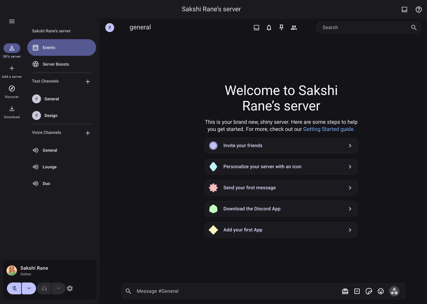Image resolution: width=427 pixels, height=304 pixels.
Task: Join the Lounge voice channel
Action: click(x=62, y=167)
